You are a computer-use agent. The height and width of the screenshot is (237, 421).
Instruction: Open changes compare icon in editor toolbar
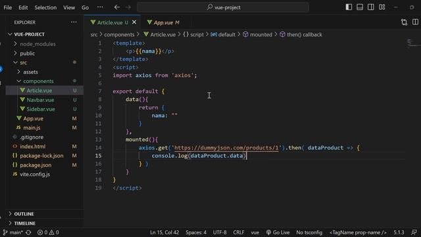tap(404, 22)
